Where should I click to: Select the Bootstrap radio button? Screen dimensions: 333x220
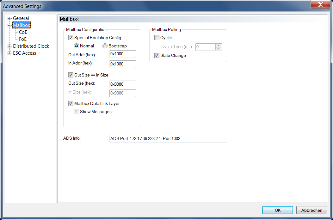(x=105, y=46)
